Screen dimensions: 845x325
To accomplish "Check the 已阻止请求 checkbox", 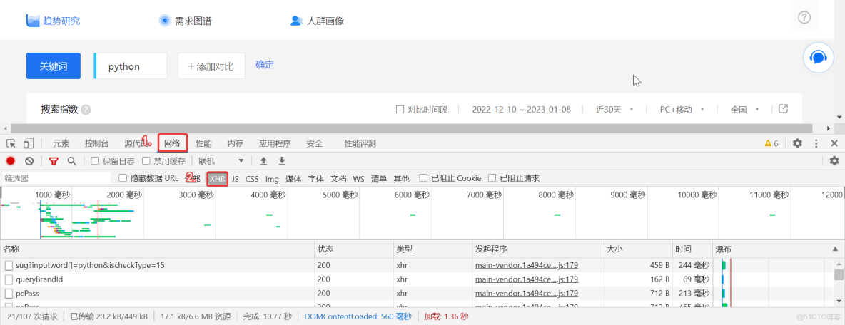I will 492,178.
